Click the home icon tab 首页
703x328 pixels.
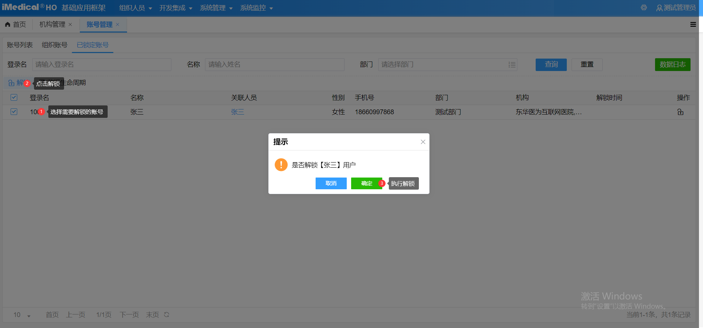point(15,25)
